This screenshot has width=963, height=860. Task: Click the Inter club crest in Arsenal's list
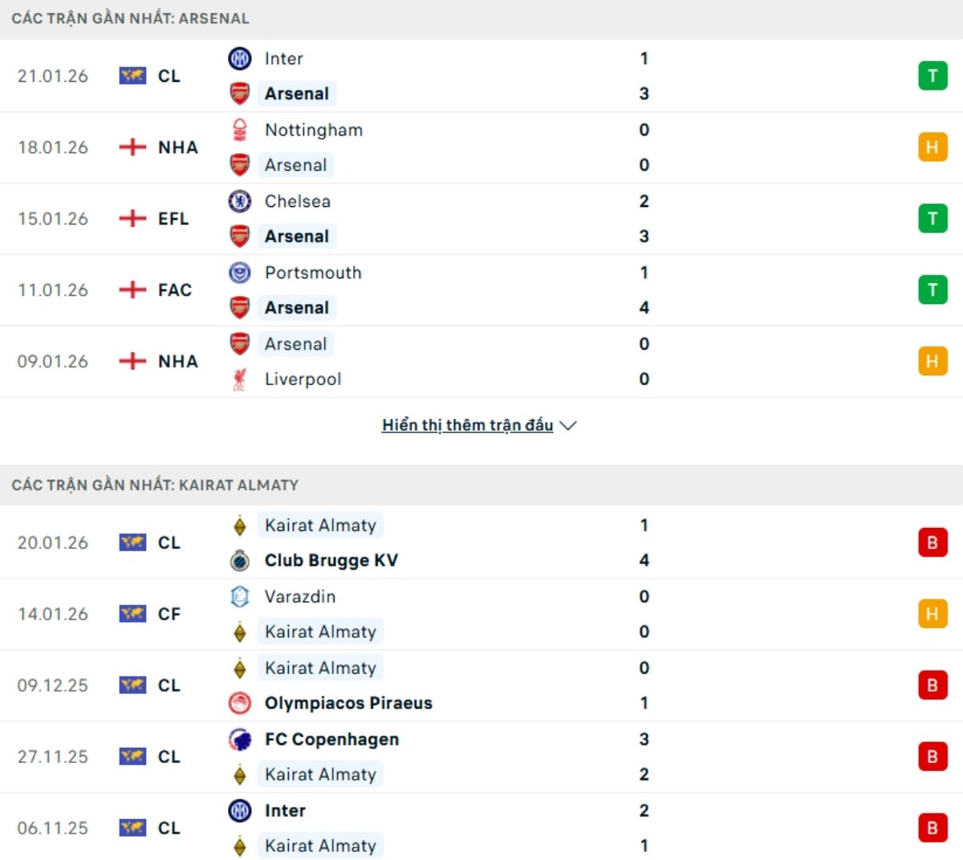(240, 59)
